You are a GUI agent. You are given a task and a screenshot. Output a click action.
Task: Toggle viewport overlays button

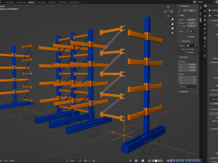[x=143, y=161]
